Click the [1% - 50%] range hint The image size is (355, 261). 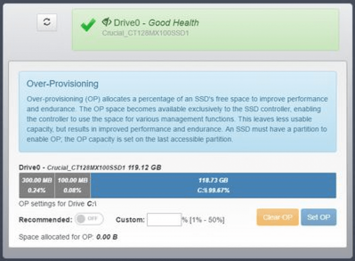point(206,220)
